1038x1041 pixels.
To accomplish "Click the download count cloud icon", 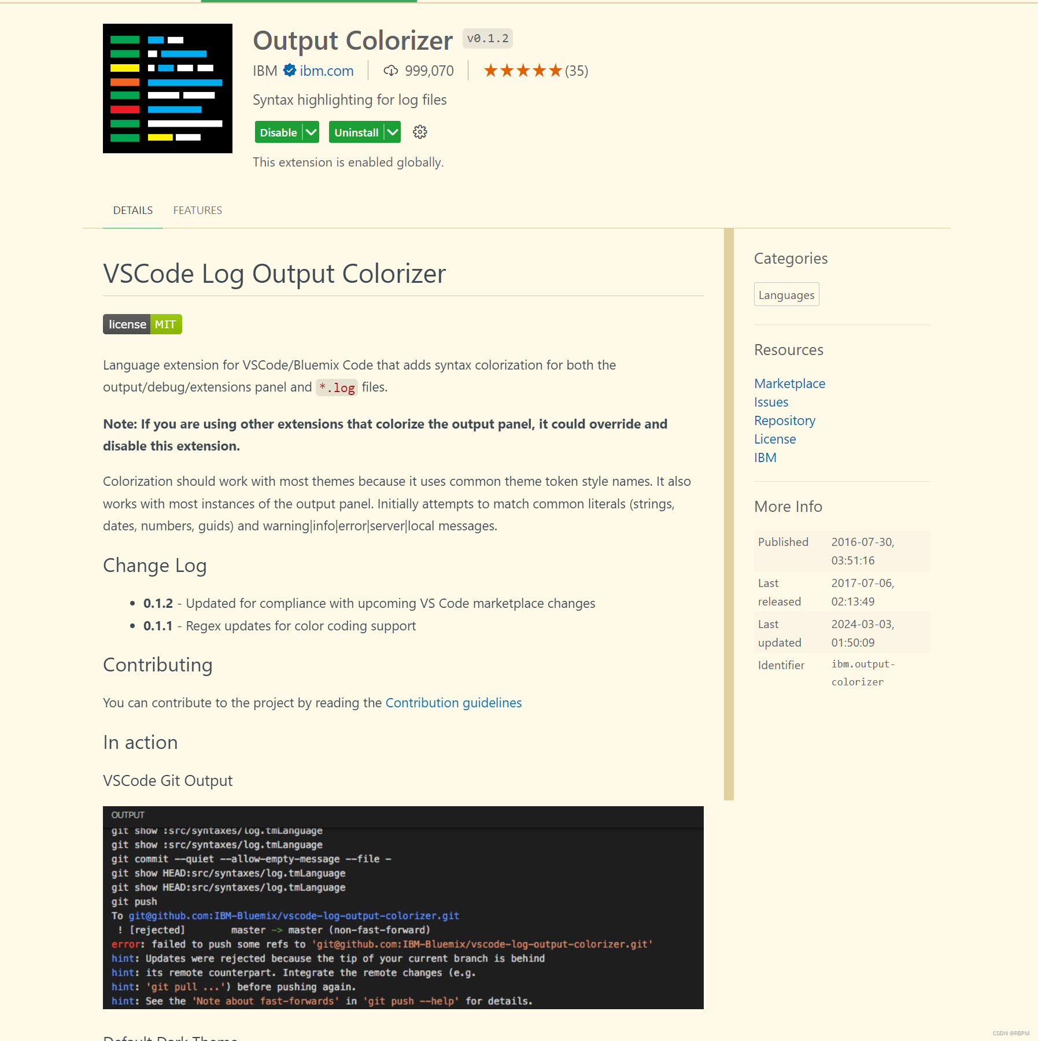I will [391, 70].
